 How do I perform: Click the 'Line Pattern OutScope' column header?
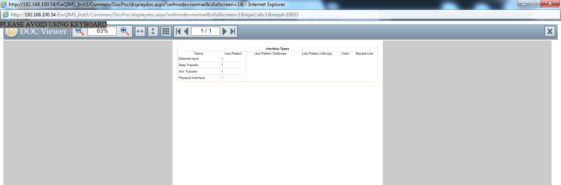click(270, 54)
